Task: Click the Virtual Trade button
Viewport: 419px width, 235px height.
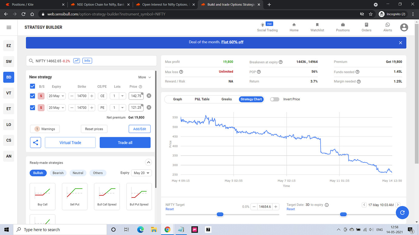Action: click(x=70, y=142)
